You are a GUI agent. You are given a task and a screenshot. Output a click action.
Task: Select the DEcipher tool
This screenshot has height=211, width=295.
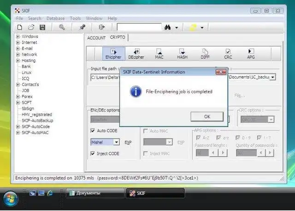tap(136, 54)
